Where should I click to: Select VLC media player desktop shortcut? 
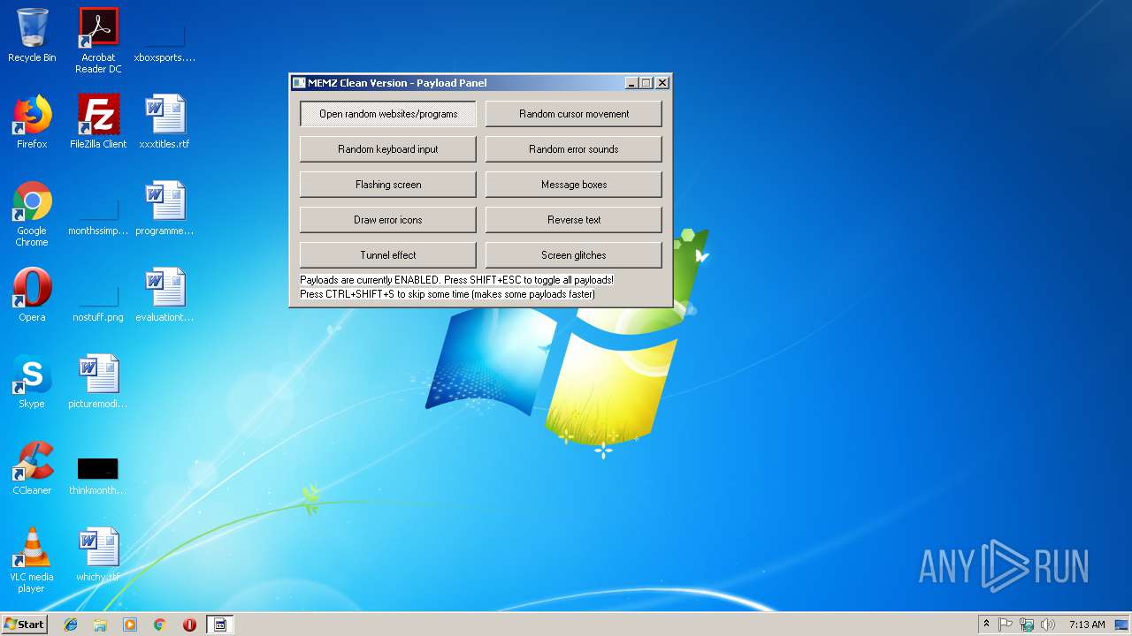32,560
